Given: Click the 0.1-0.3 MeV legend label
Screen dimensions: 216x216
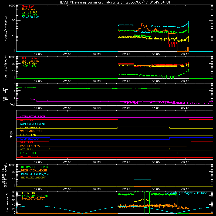Looking at the screenshot, I should click(31, 58).
